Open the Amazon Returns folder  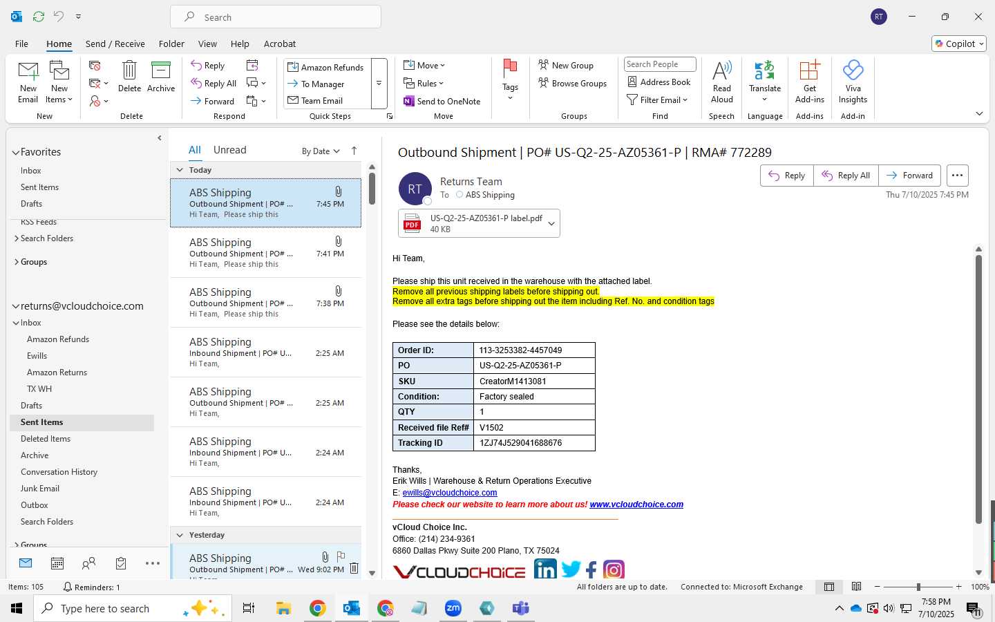point(57,373)
